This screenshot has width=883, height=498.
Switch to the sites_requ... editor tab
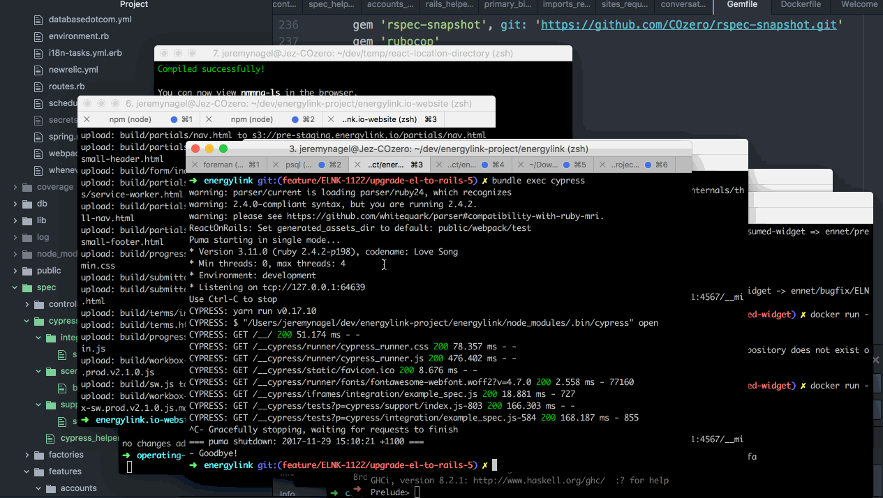pos(625,4)
